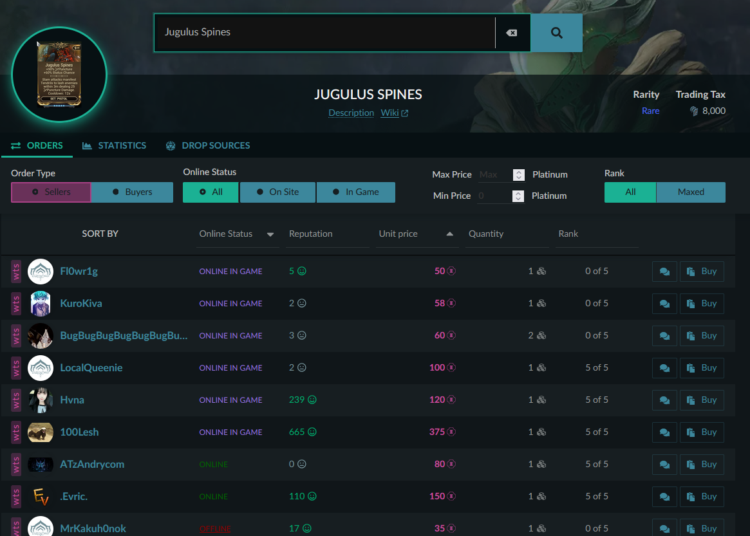Buy from Hvna for 120
The width and height of the screenshot is (750, 536).
click(702, 400)
